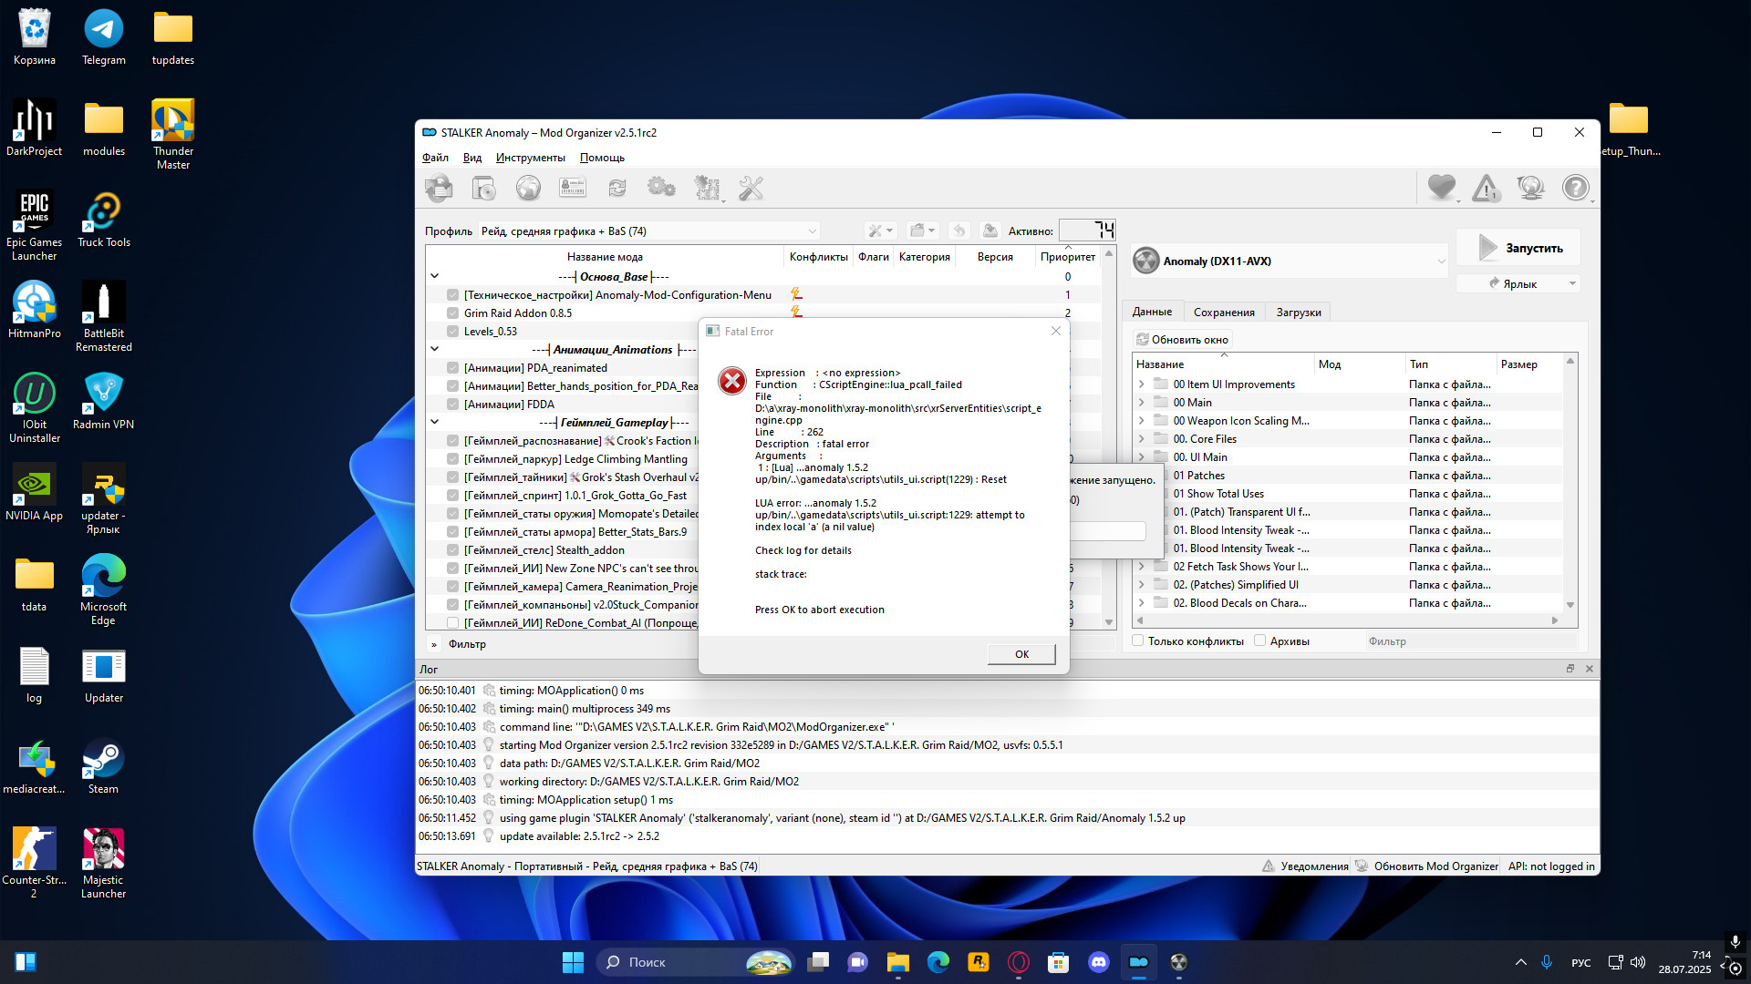Open the Файл menu
The height and width of the screenshot is (984, 1751).
click(x=435, y=158)
